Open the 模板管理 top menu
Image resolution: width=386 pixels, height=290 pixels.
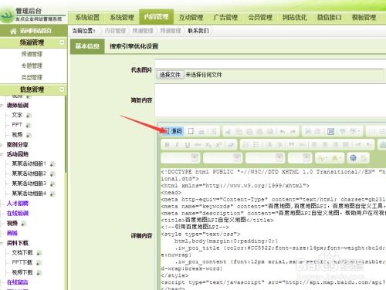(364, 17)
